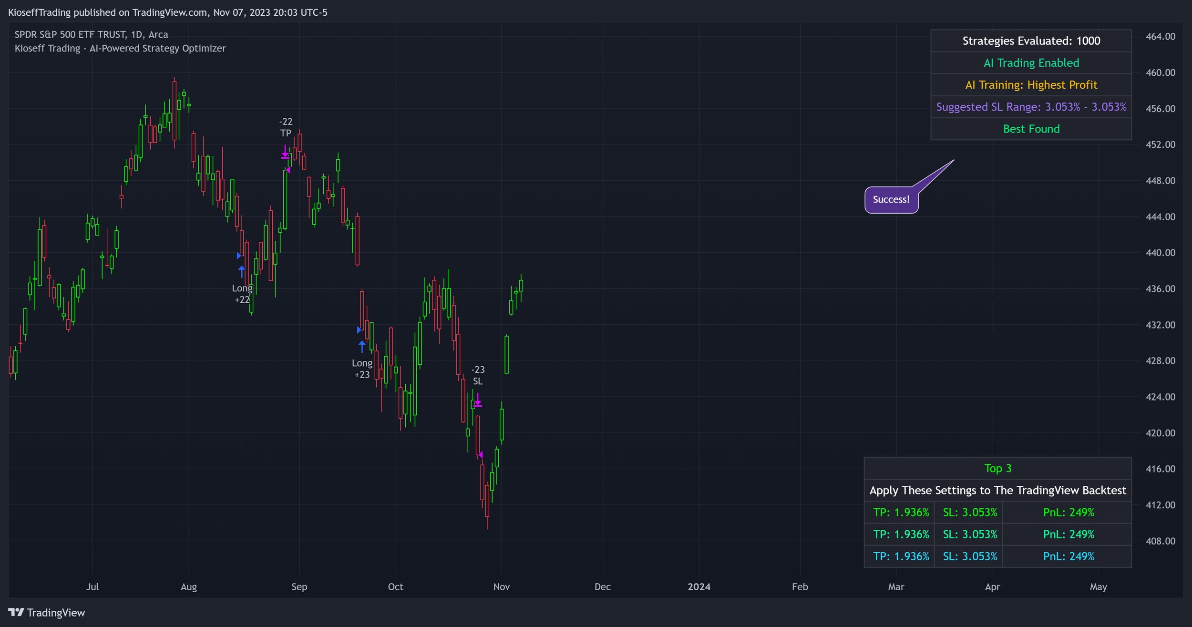Click the 408.00 price axis label
Viewport: 1192px width, 627px height.
point(1160,541)
